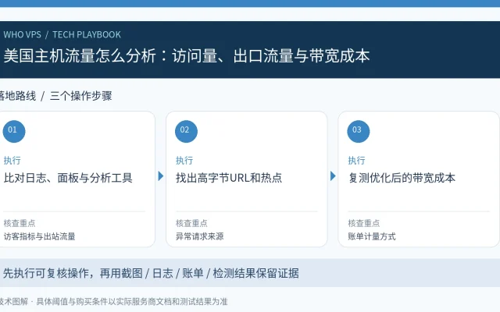This screenshot has height=312, width=500.
Task: Click the arrow between steps 02 and 03
Action: point(333,176)
